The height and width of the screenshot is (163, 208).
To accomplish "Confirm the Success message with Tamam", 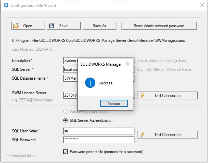I will (x=114, y=103).
